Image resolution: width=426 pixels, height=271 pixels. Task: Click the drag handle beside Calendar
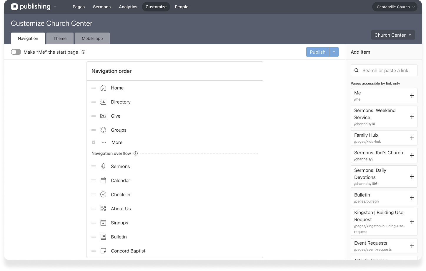point(94,181)
